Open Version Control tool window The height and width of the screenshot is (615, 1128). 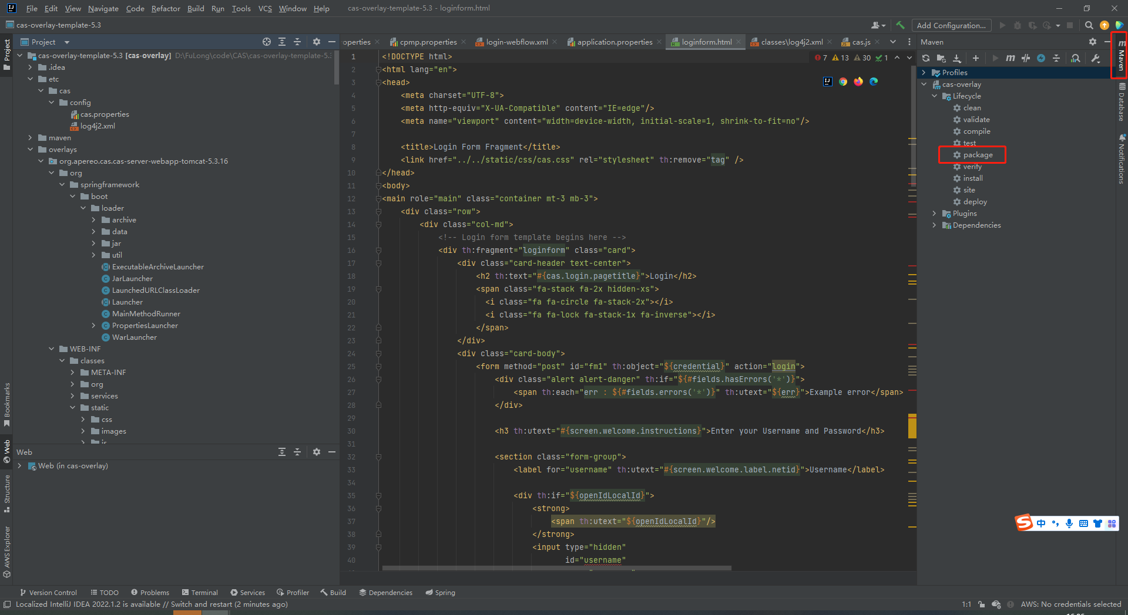pyautogui.click(x=48, y=593)
